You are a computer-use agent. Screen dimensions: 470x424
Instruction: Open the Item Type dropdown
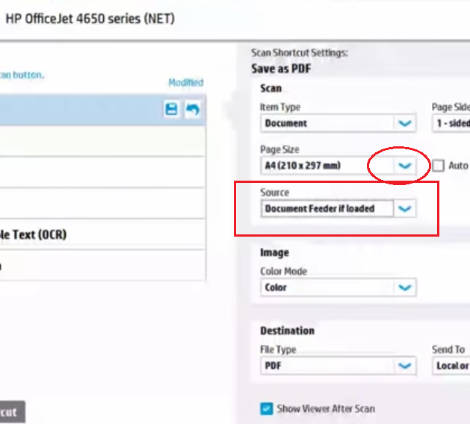[404, 123]
